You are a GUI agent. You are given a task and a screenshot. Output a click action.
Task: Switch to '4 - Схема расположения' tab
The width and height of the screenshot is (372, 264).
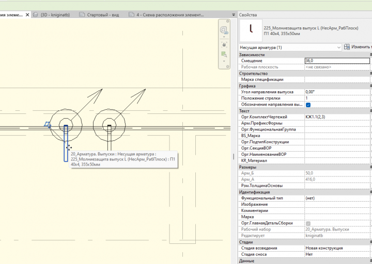point(168,15)
